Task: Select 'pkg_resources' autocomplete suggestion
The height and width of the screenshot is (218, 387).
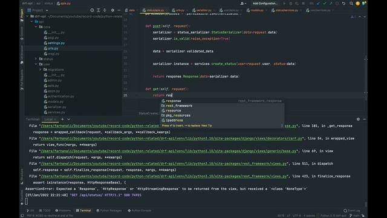Action: click(x=222, y=116)
